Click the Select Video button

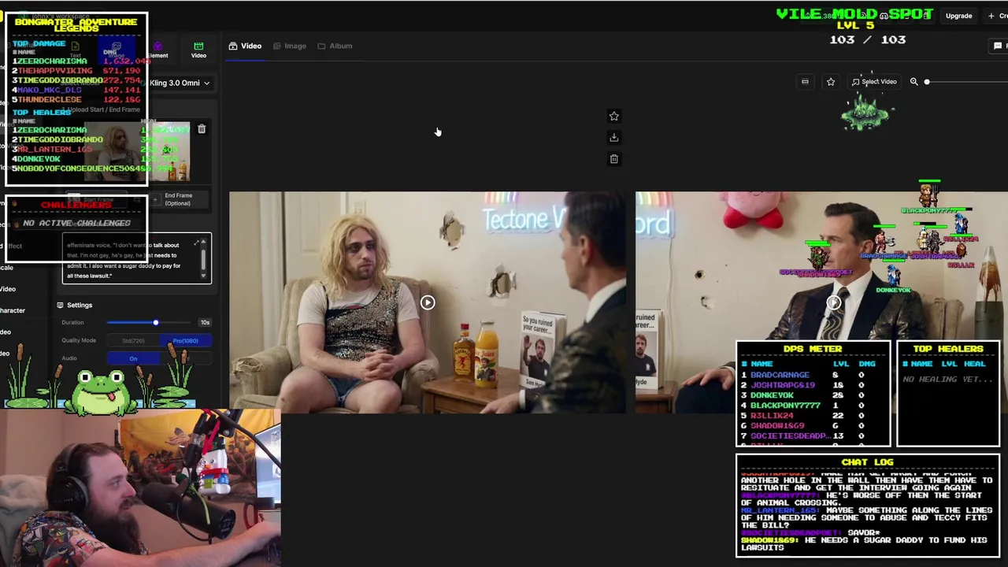coord(874,81)
